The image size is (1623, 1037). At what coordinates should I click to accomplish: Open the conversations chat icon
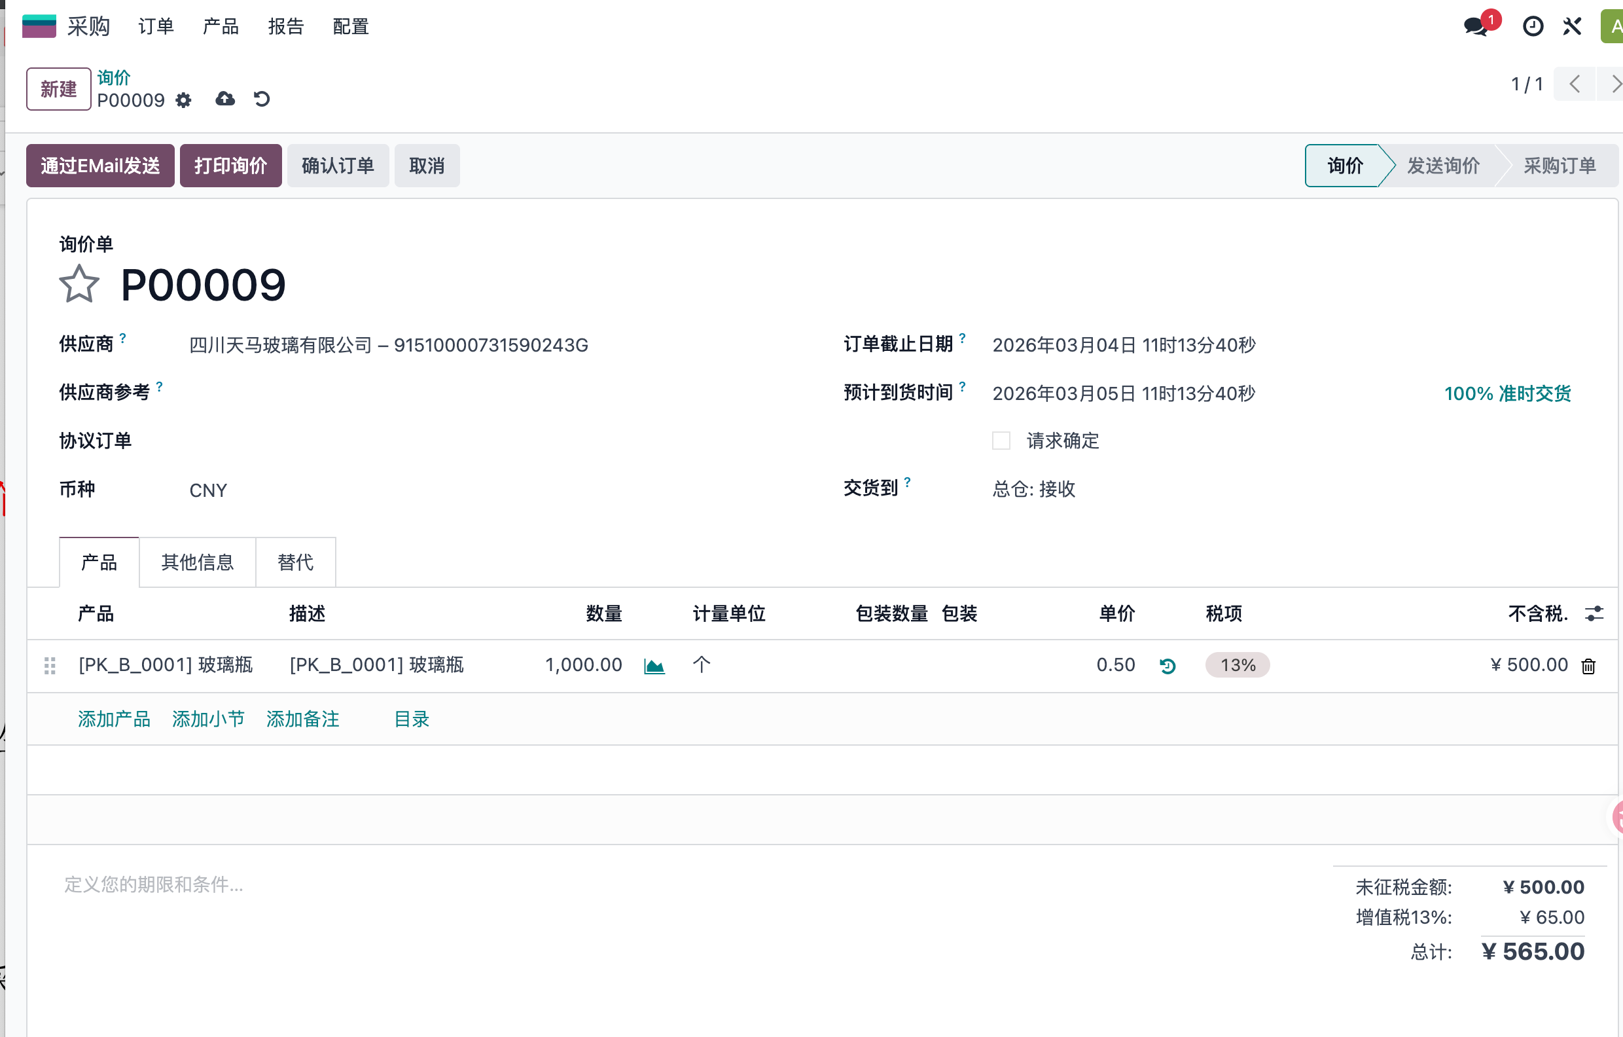click(1476, 26)
